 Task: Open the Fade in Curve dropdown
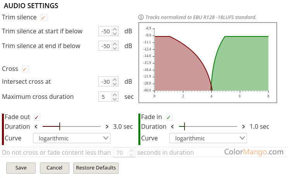tap(208, 138)
